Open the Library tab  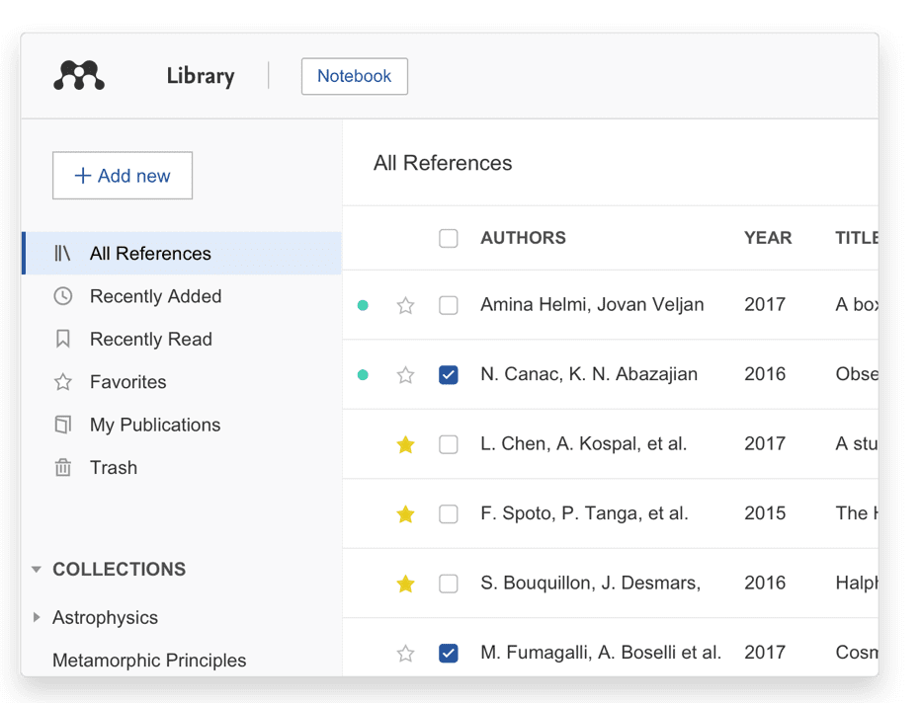(201, 76)
